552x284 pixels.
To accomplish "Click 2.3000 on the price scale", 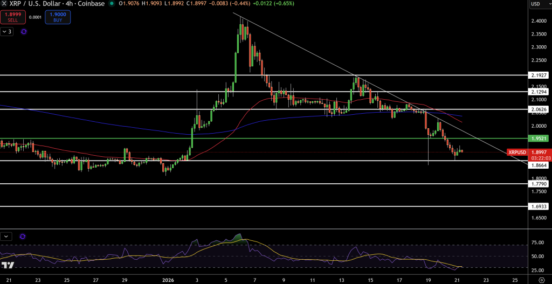I will pyautogui.click(x=539, y=47).
